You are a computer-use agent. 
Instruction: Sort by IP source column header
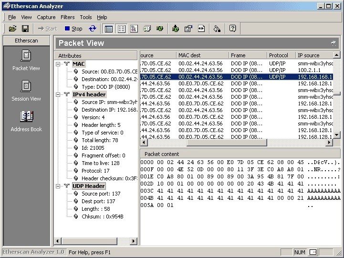[314, 55]
